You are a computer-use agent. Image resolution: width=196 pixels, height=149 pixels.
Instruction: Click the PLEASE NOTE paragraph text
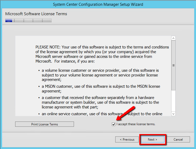pyautogui.click(x=102, y=54)
